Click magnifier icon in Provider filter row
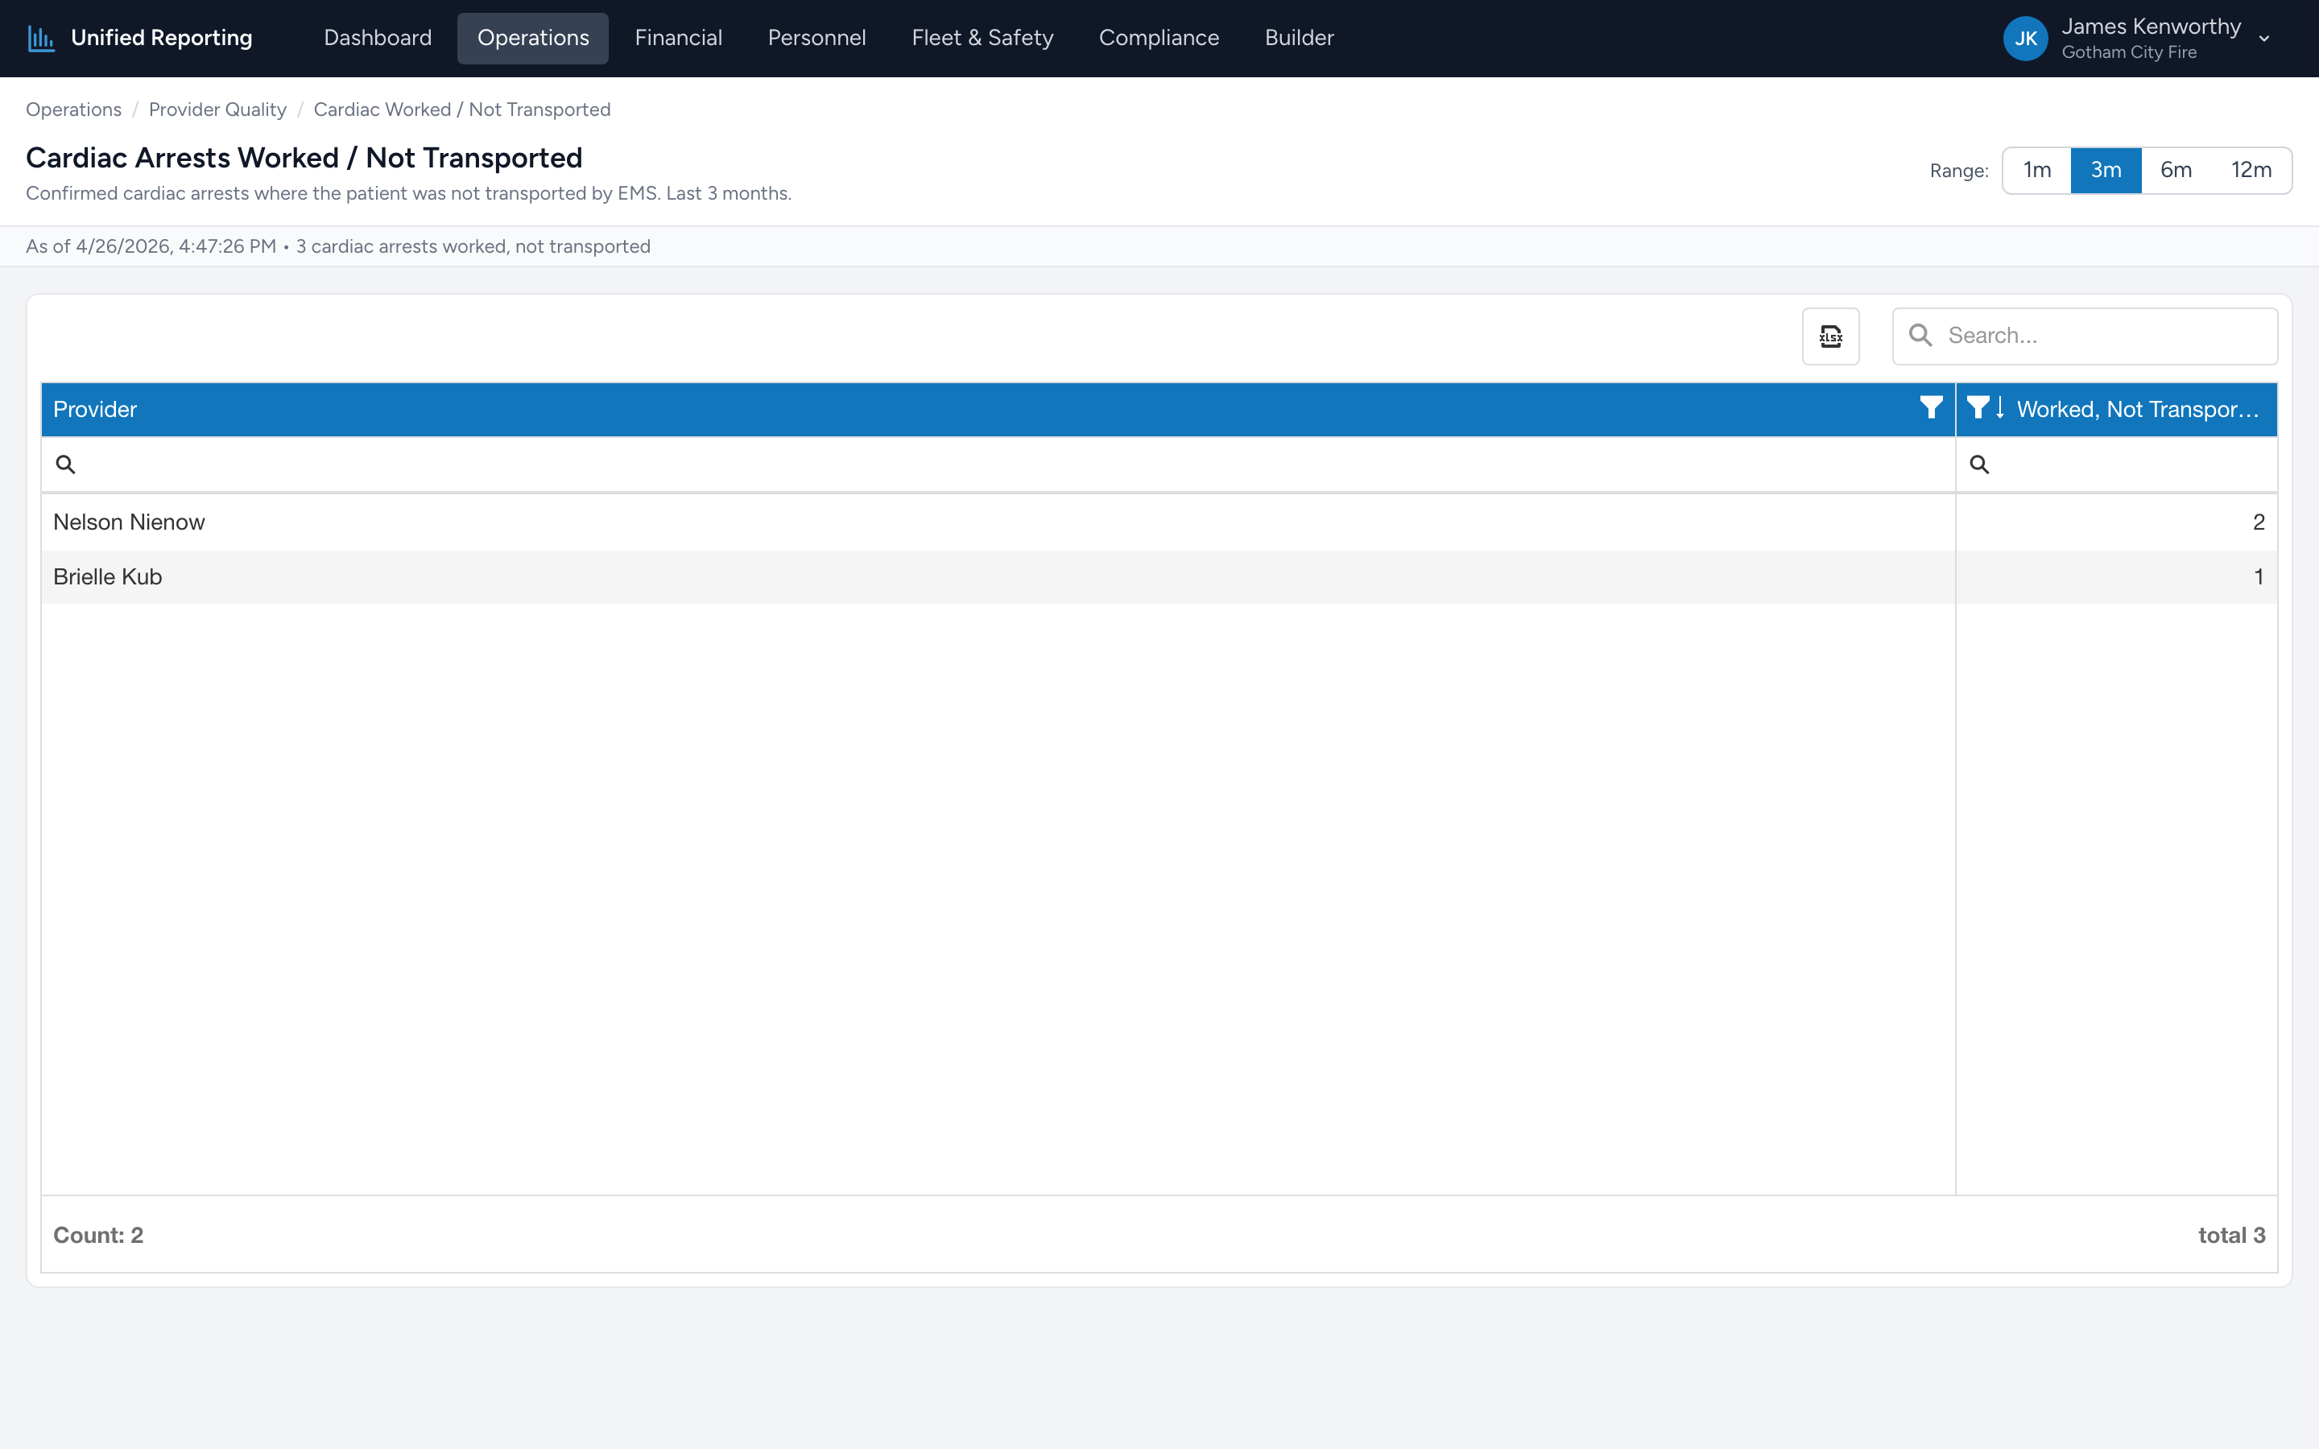The height and width of the screenshot is (1449, 2319). pyautogui.click(x=65, y=464)
